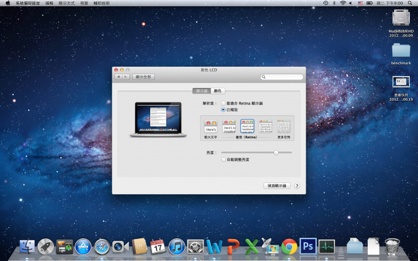The width and height of the screenshot is (418, 261).
Task: Open Calendar icon showing 17
Action: coord(158,247)
